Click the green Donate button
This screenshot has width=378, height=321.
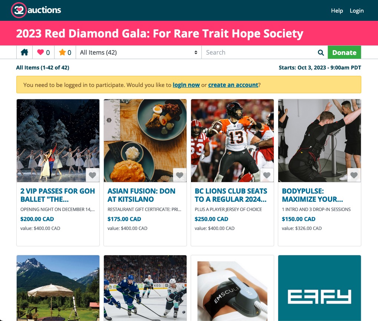(344, 52)
